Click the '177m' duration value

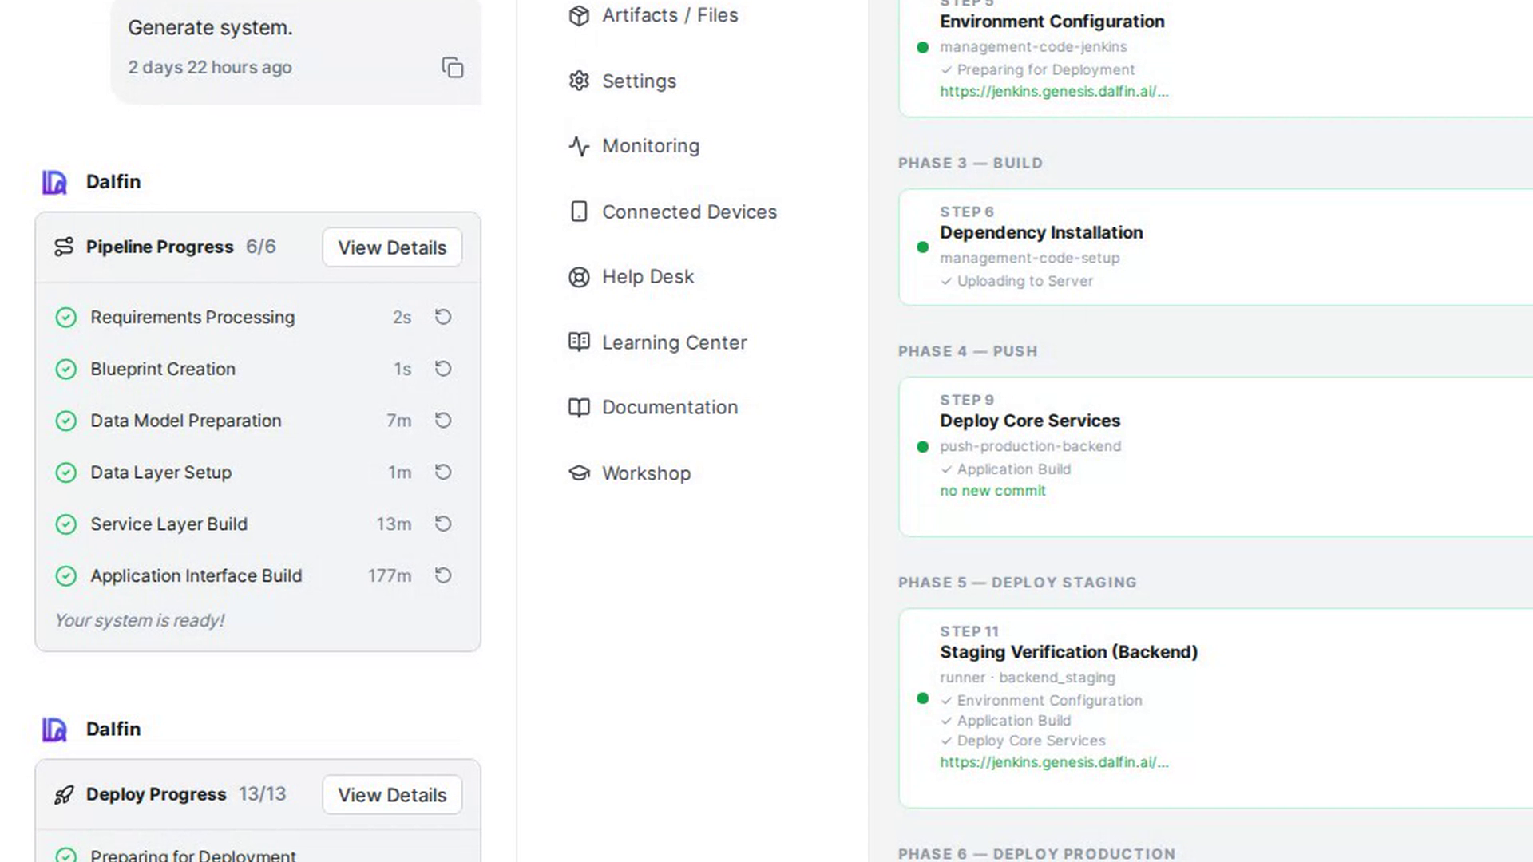[390, 575]
